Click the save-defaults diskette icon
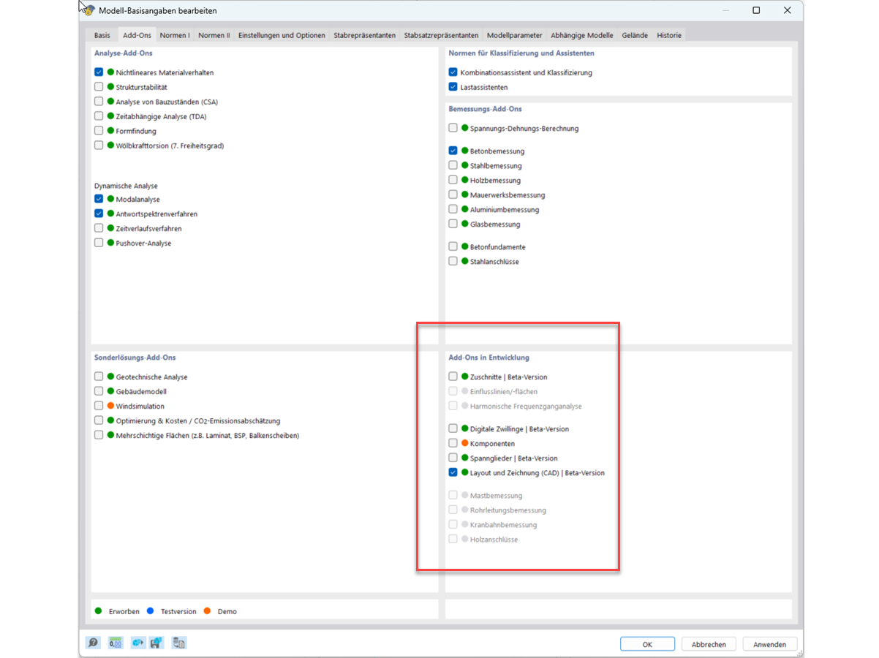 pos(156,643)
